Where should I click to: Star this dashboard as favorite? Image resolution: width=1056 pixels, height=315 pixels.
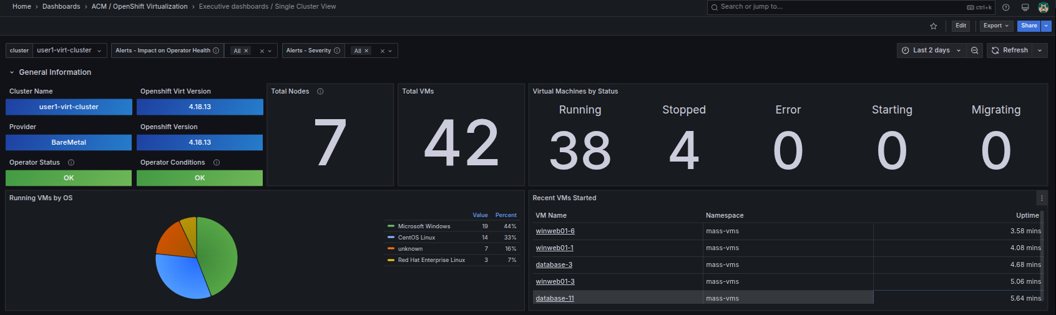coord(933,26)
